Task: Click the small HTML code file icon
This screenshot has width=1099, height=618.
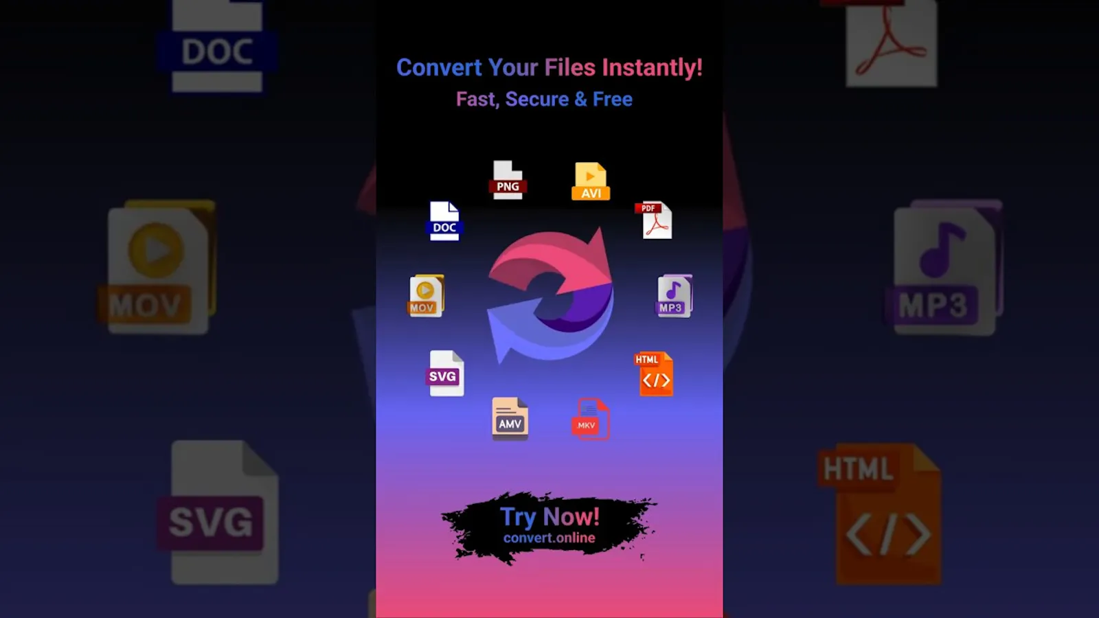Action: (x=654, y=374)
